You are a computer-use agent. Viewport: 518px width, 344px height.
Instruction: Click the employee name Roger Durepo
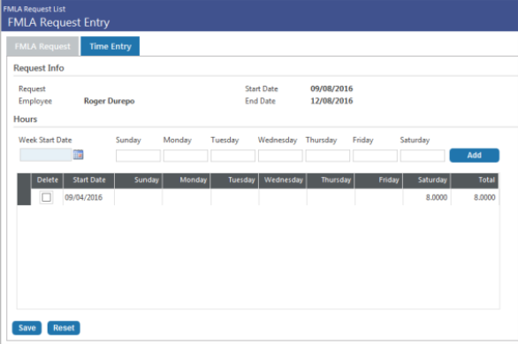109,101
